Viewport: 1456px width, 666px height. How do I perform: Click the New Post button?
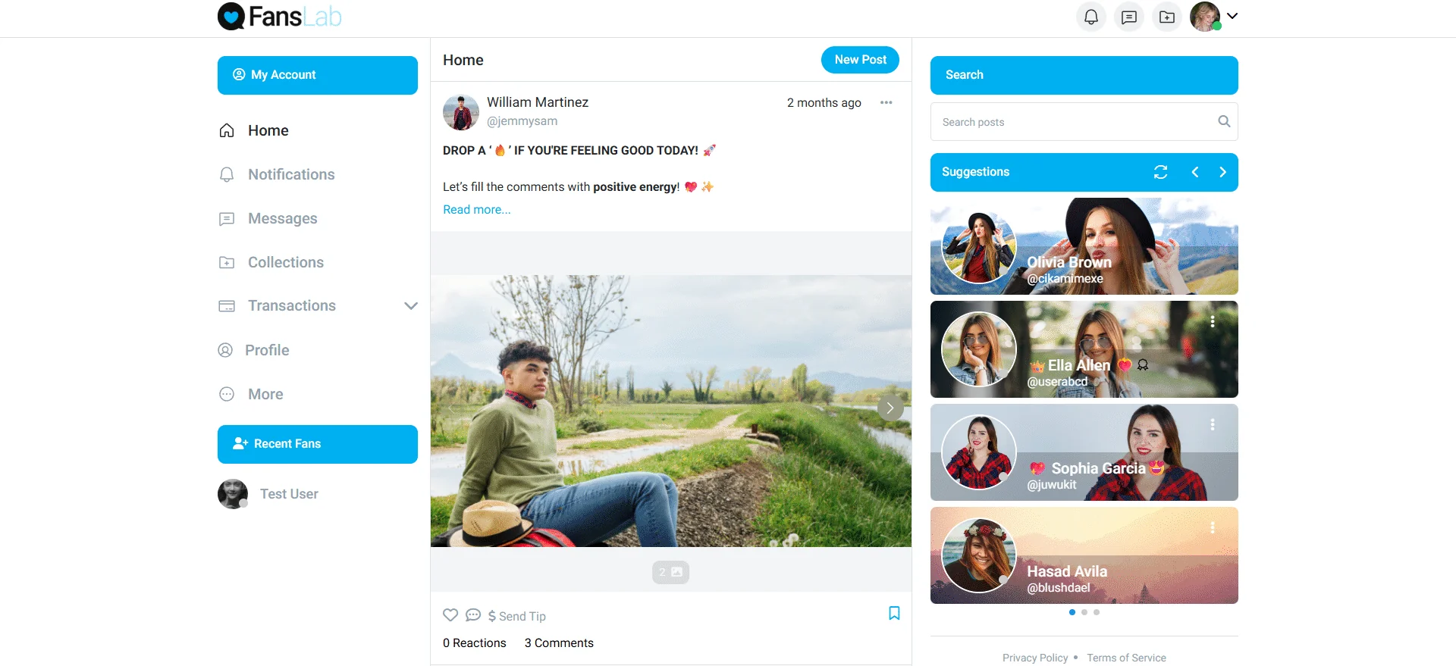(x=860, y=60)
